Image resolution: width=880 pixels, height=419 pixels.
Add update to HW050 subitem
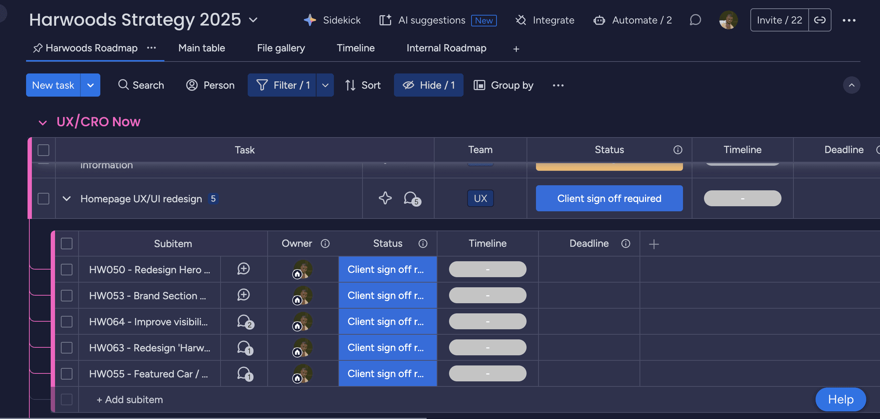coord(243,269)
